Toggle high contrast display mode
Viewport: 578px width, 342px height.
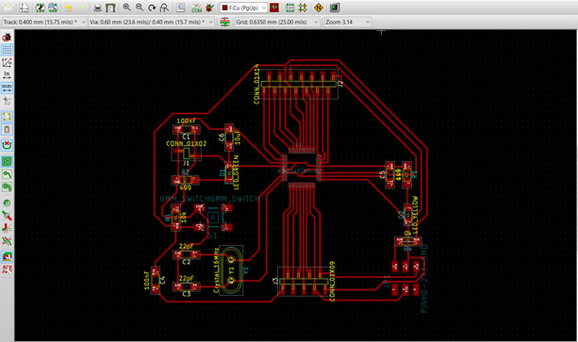(x=7, y=241)
